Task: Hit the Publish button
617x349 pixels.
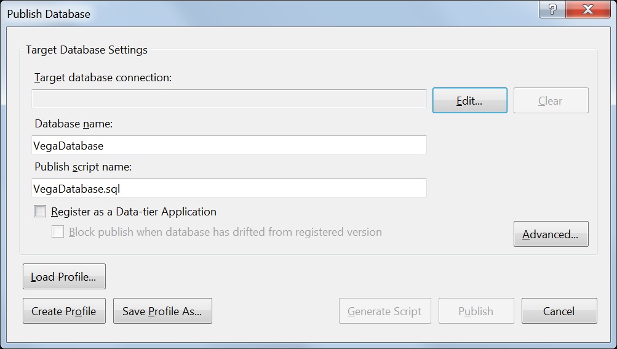Action: (x=476, y=311)
